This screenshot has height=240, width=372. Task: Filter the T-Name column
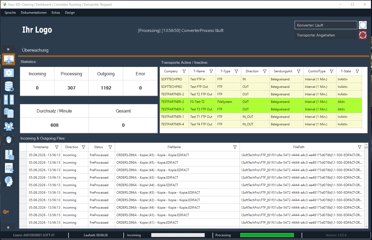[211, 71]
